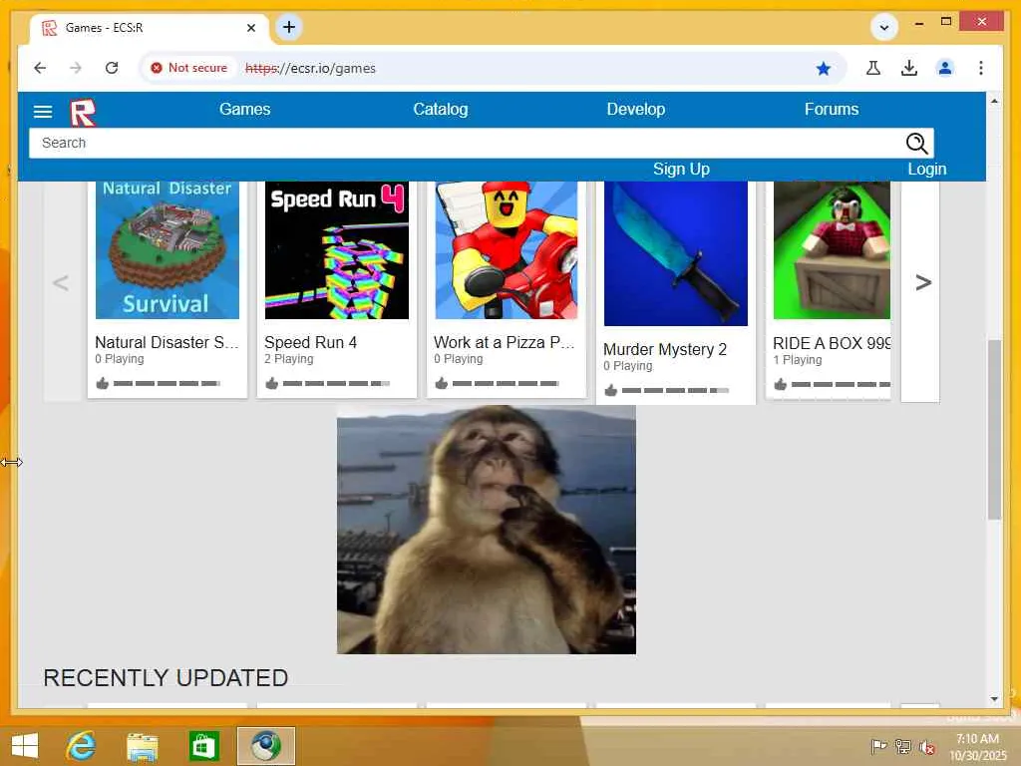Click the browser forward arrow
This screenshot has height=766, width=1021.
tap(76, 68)
